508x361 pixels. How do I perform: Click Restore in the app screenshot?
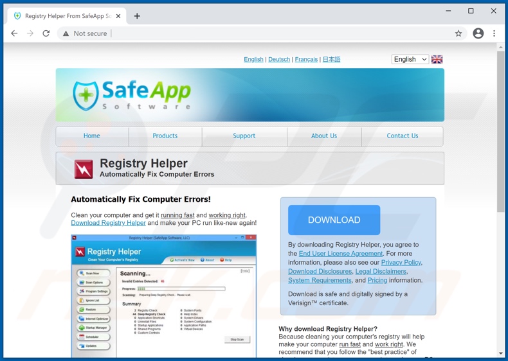93,310
